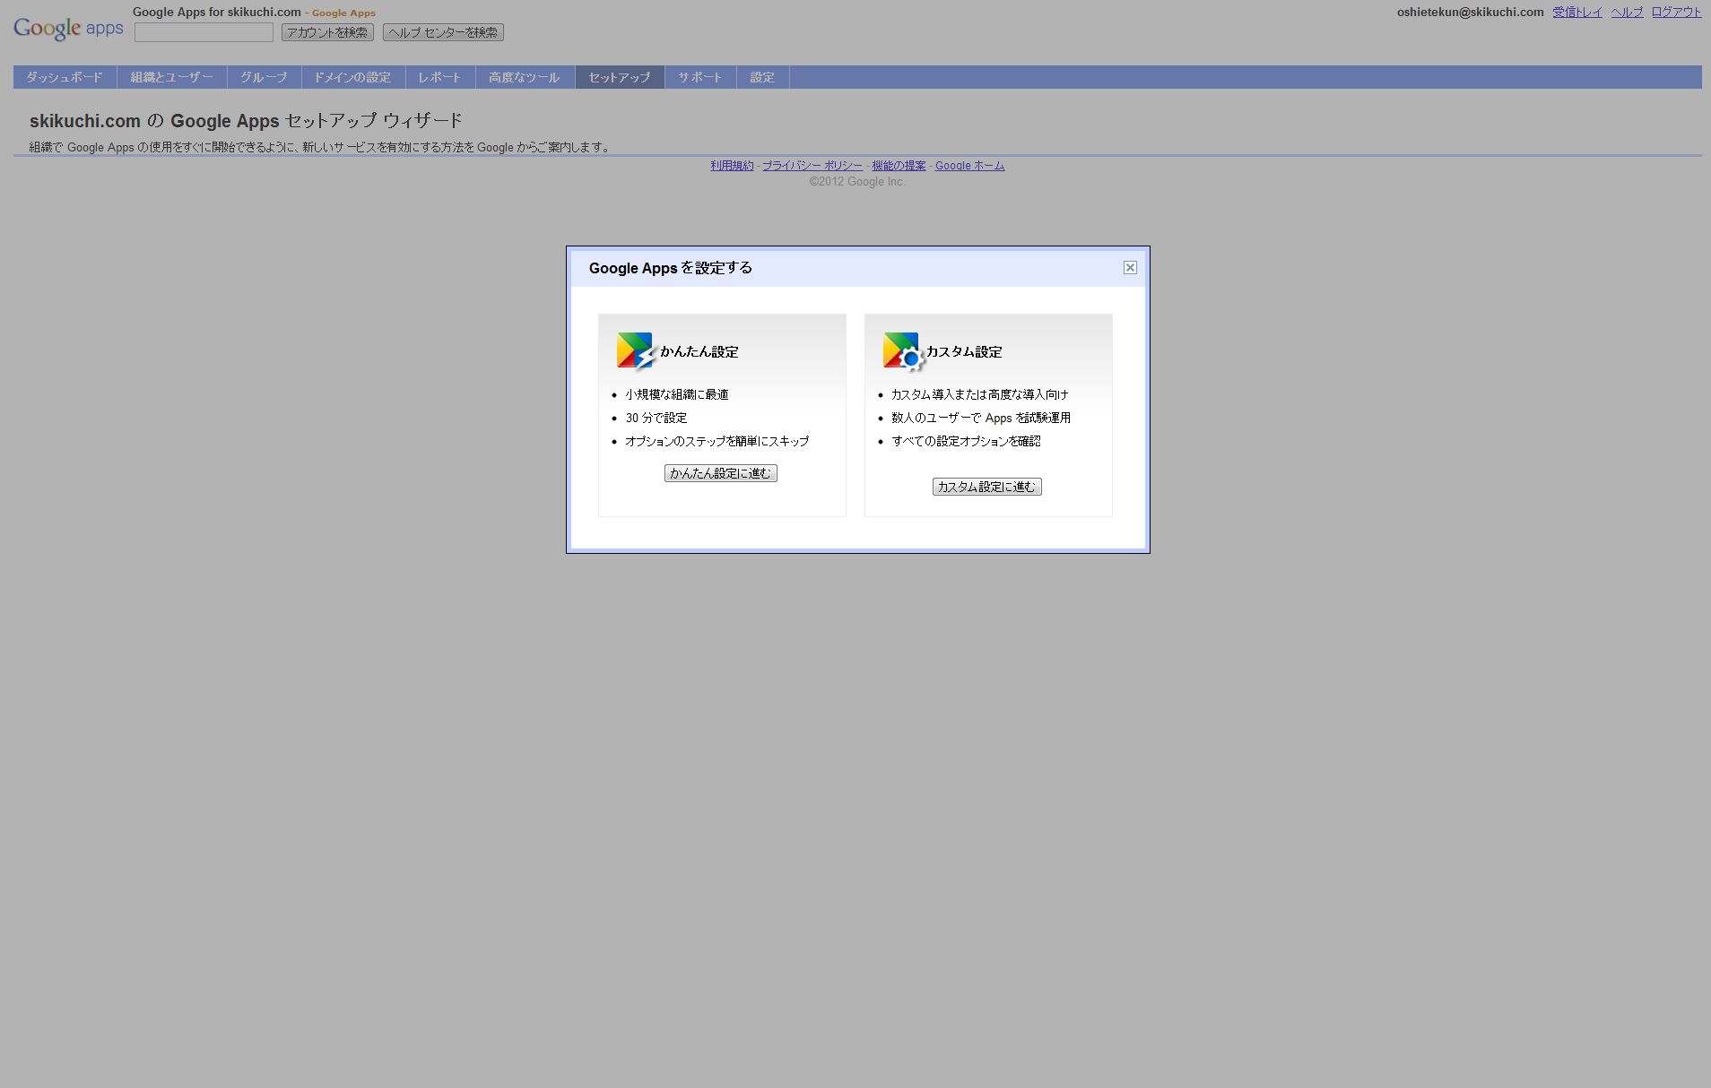Click the カスタム導入または高度な導入向け text

pos(980,394)
